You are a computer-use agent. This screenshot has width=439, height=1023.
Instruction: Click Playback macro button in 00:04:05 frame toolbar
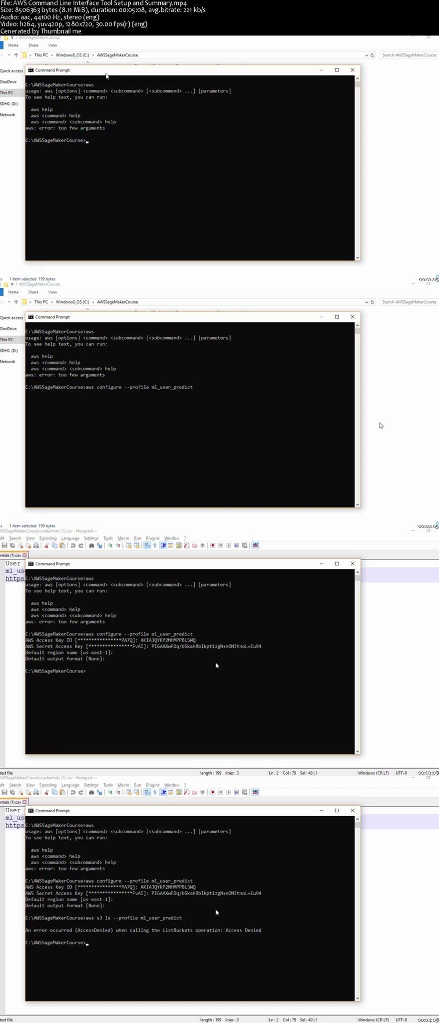pos(229,792)
